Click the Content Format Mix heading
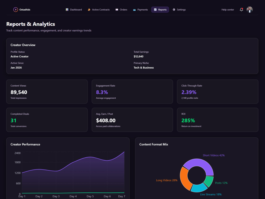Image resolution: width=265 pixels, height=199 pixels. tap(154, 144)
